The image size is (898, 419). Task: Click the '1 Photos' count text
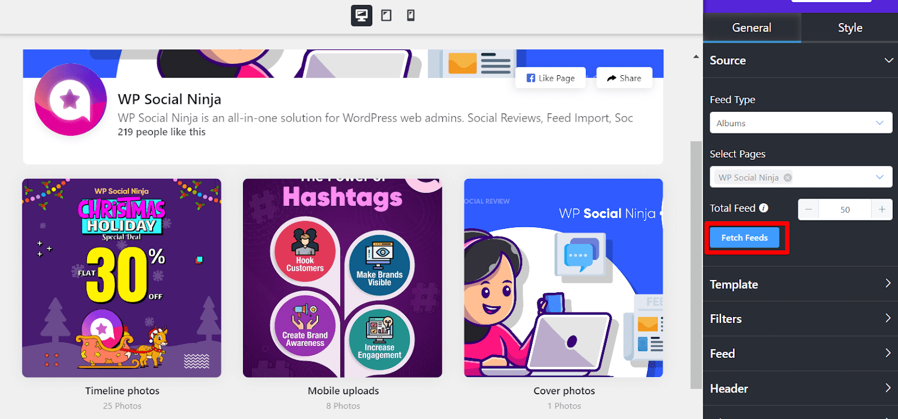[565, 406]
